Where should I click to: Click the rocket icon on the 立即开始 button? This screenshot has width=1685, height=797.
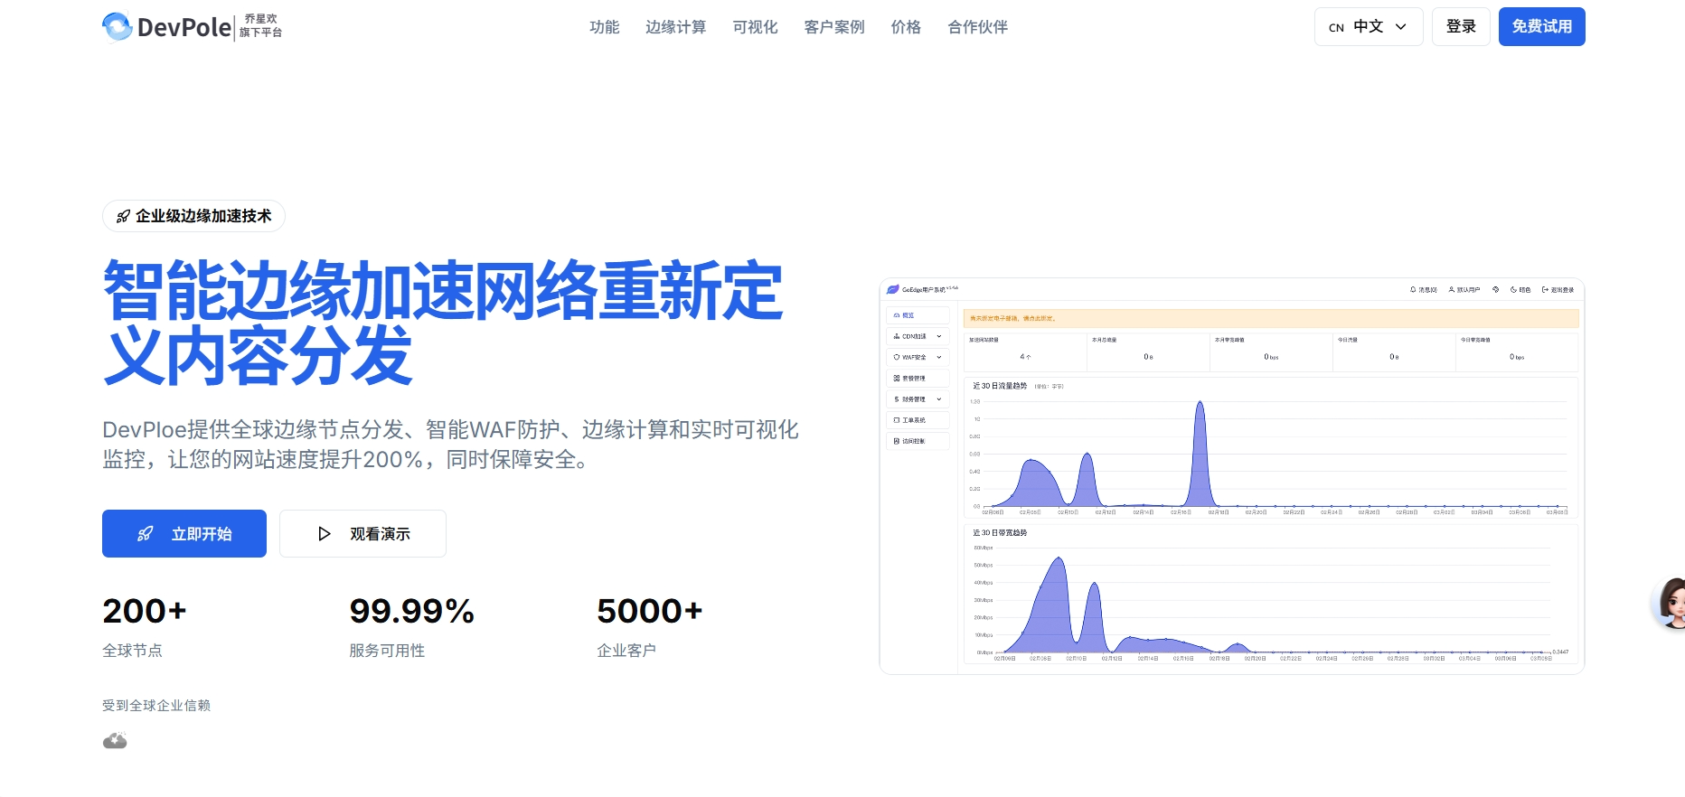click(x=145, y=534)
